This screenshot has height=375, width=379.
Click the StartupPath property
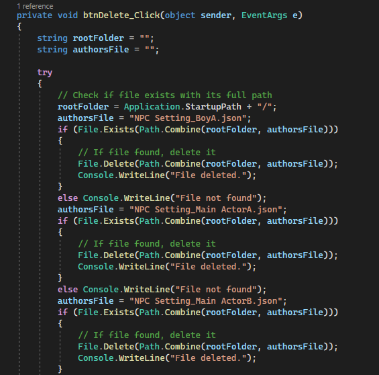pyautogui.click(x=213, y=107)
